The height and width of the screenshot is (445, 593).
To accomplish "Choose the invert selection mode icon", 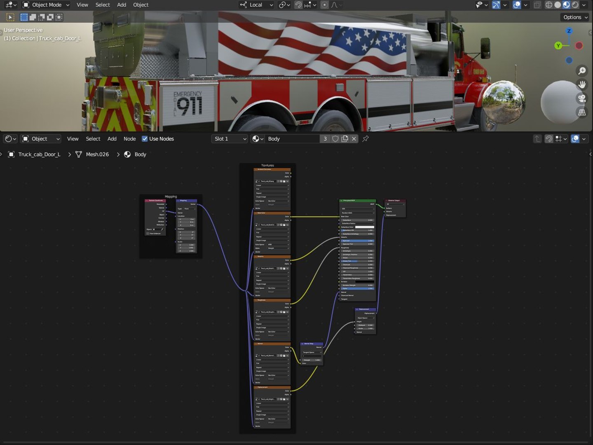I will click(x=50, y=17).
